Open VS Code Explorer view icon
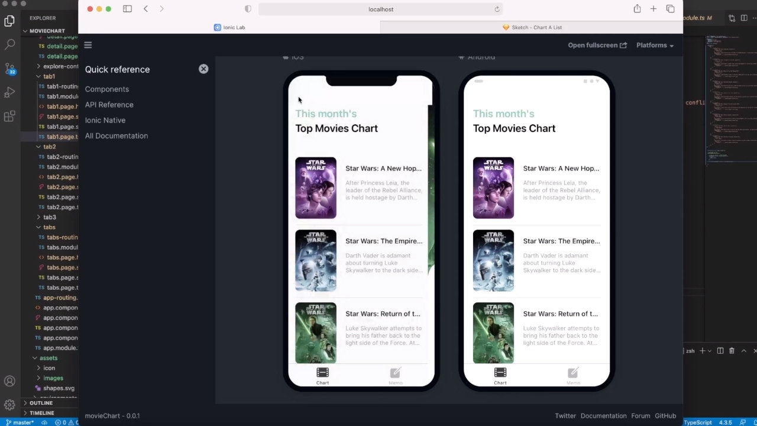The image size is (757, 426). tap(9, 21)
